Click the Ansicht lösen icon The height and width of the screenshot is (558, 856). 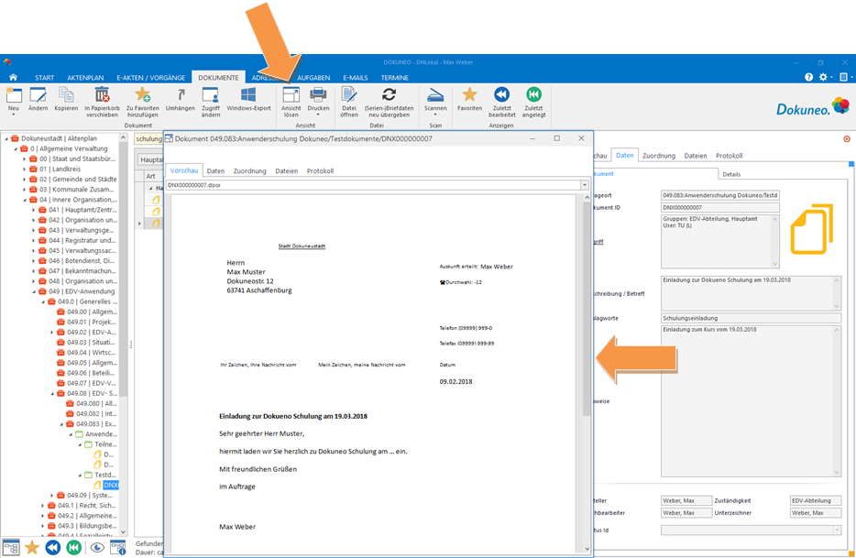[x=291, y=95]
